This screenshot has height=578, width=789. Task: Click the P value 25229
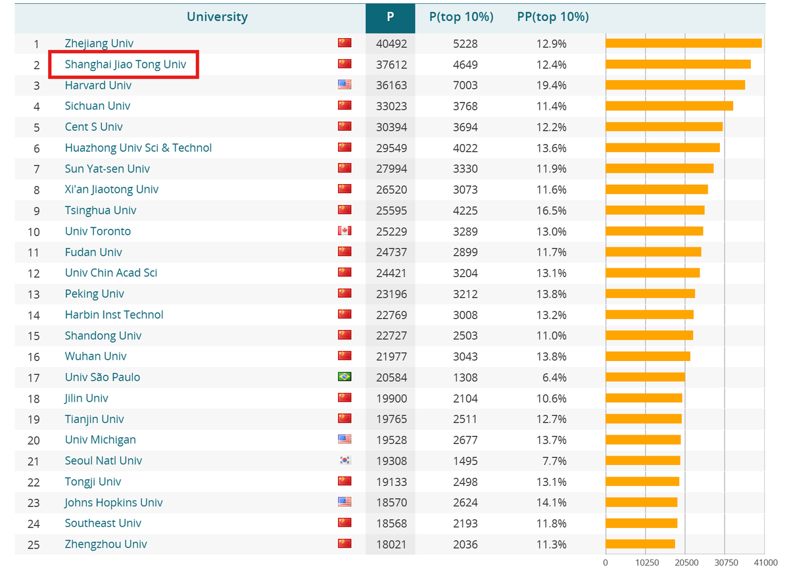391,232
